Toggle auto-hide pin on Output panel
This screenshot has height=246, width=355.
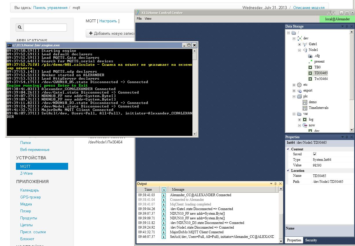pyautogui.click(x=275, y=183)
